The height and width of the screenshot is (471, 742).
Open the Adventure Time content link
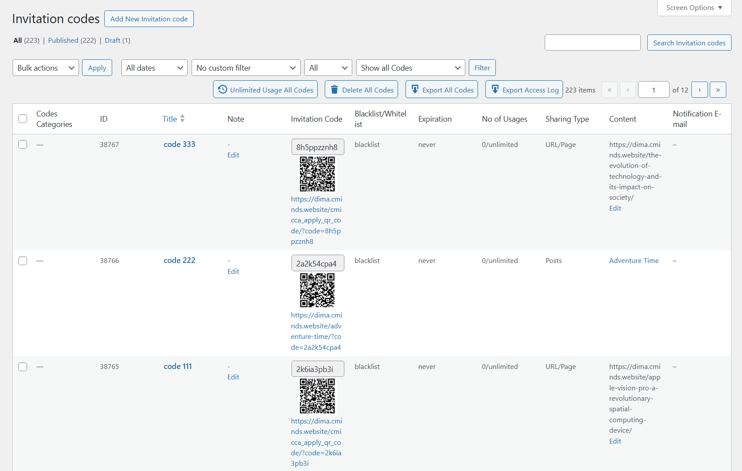[x=634, y=260]
